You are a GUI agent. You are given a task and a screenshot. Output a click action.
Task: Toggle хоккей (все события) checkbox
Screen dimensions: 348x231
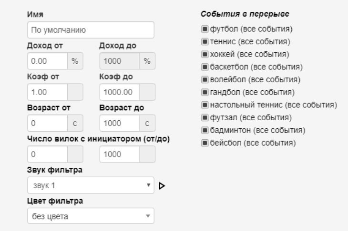click(x=205, y=54)
